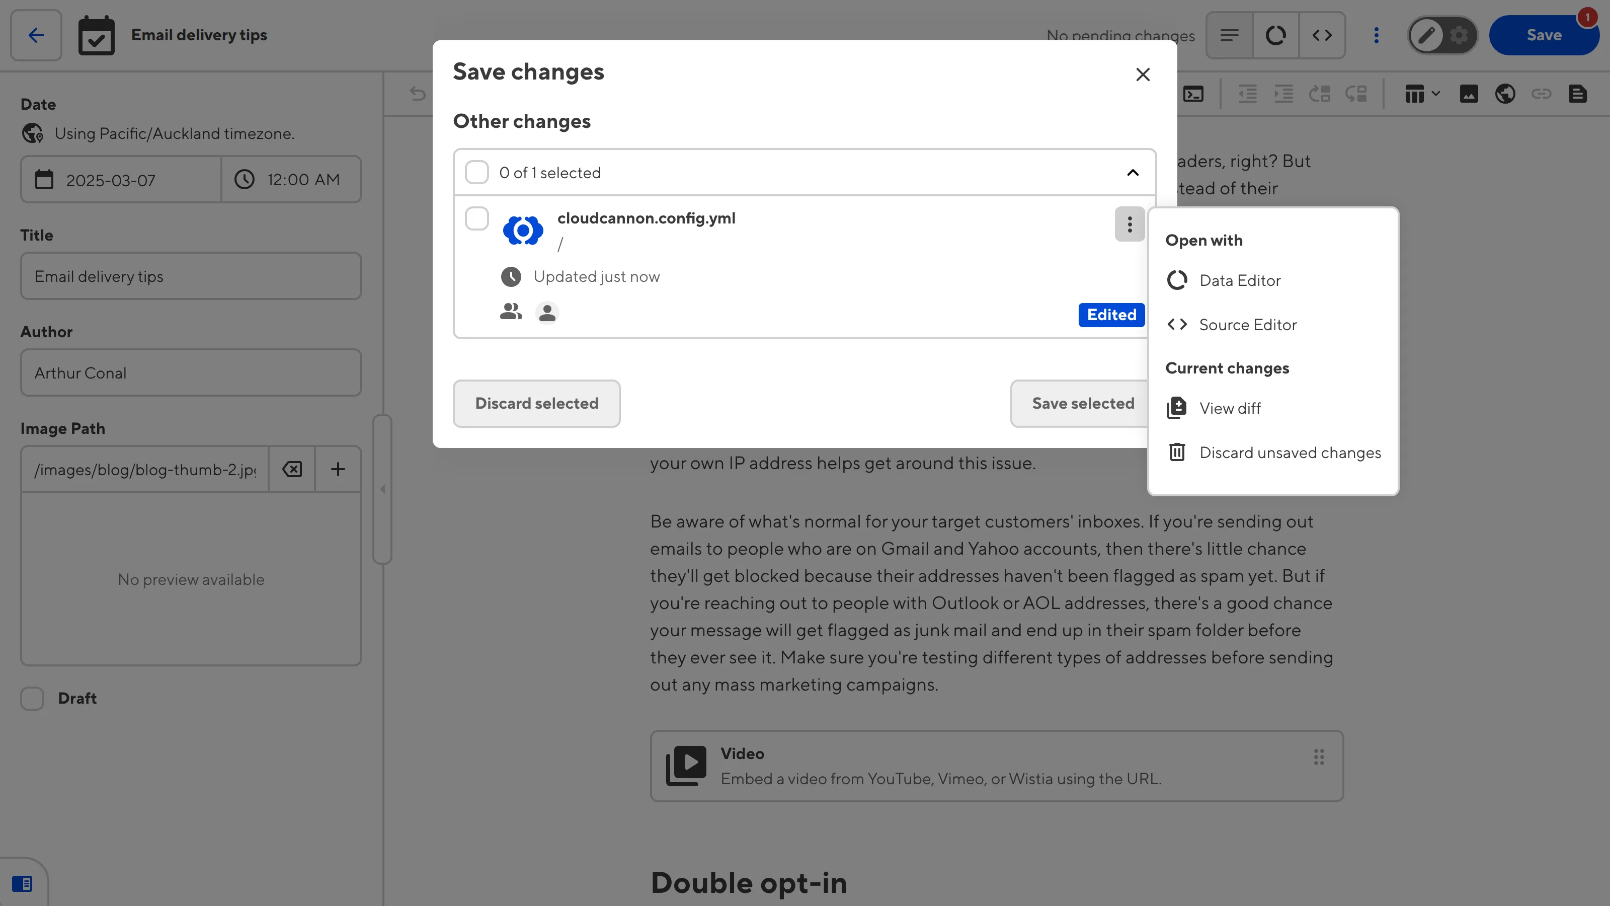The image size is (1610, 906).
Task: Check the cloudcannon.config.yml file checkbox
Action: [x=477, y=218]
